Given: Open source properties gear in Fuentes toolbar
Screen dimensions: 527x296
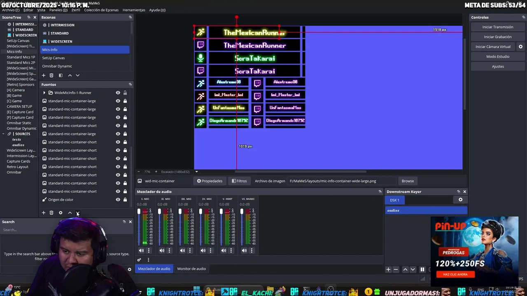Looking at the screenshot, I should 61,213.
